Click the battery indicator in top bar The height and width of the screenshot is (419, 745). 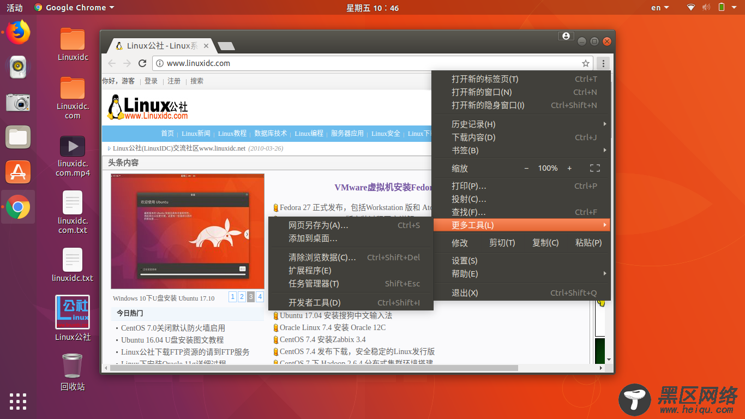tap(721, 8)
